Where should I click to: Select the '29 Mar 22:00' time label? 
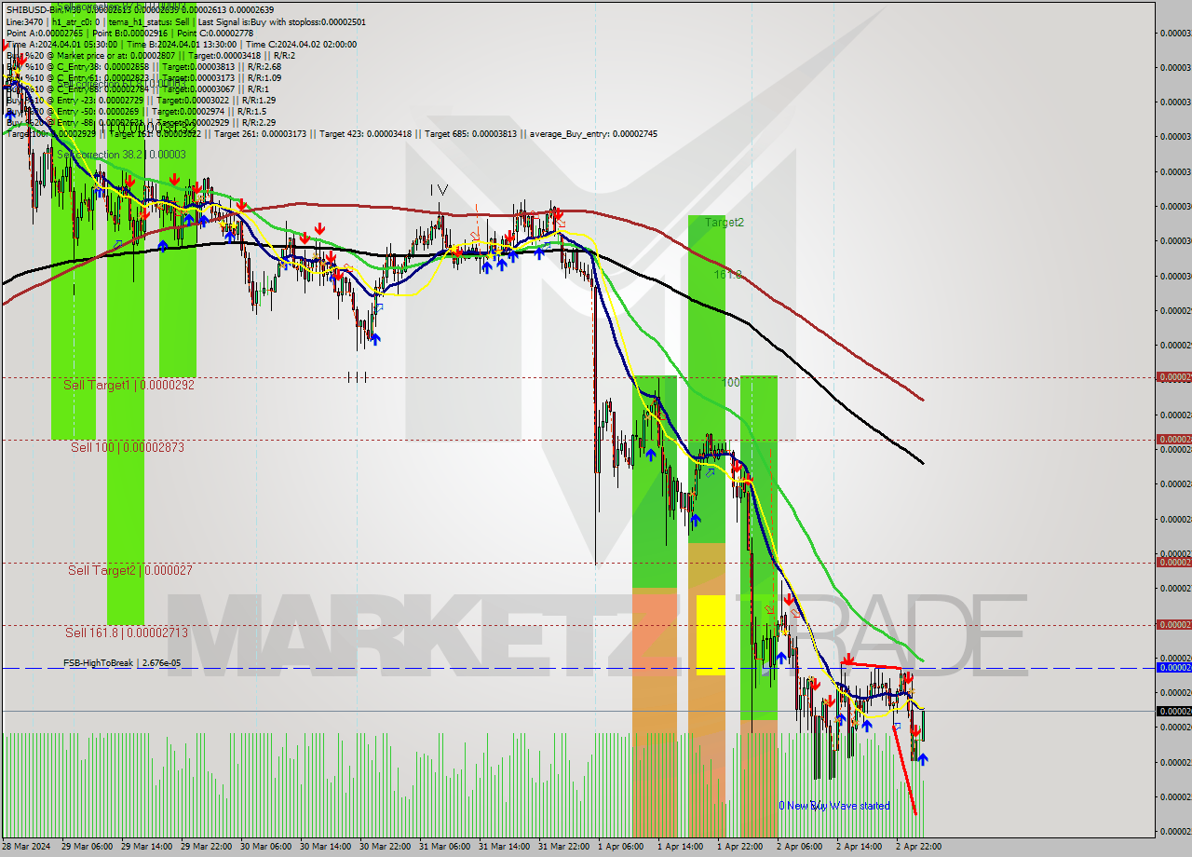(206, 847)
